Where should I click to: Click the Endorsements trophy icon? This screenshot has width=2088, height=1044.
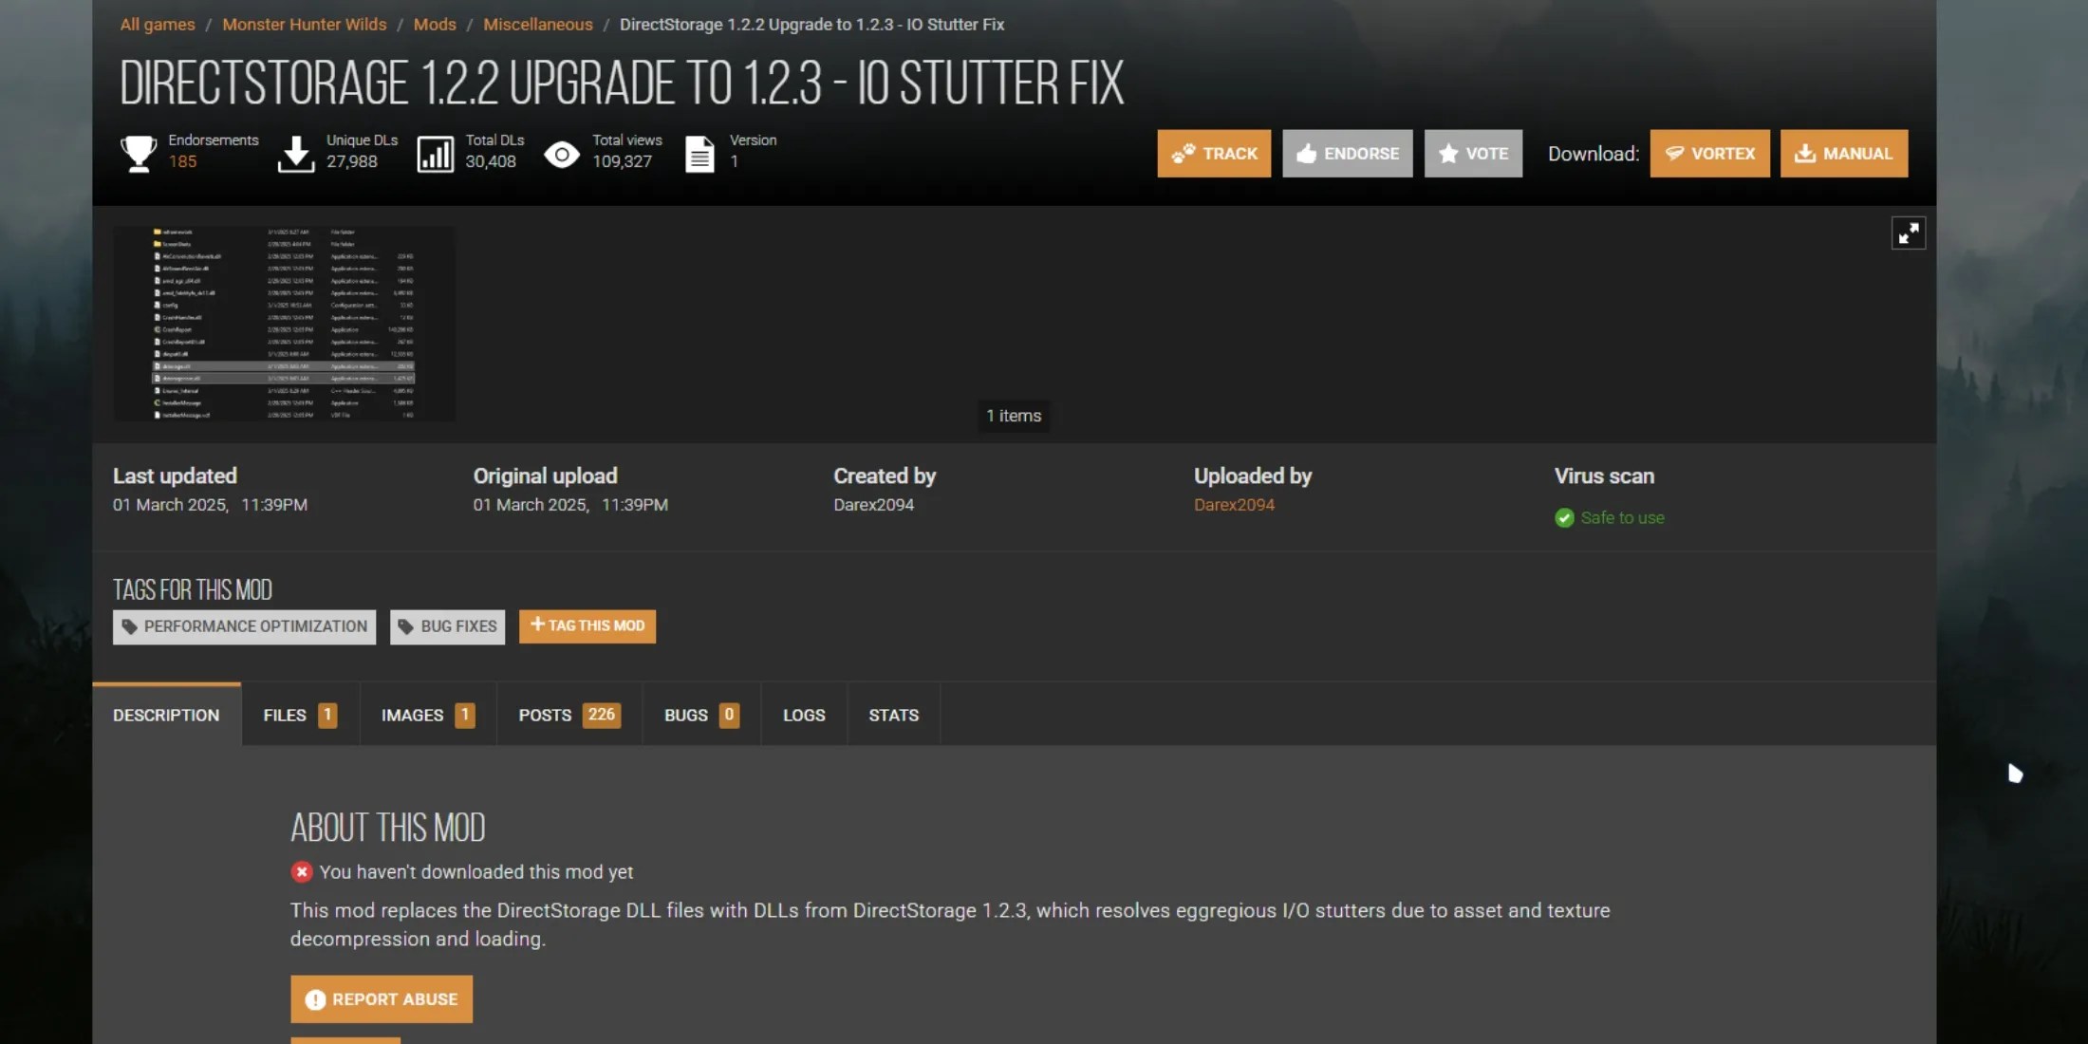click(139, 153)
